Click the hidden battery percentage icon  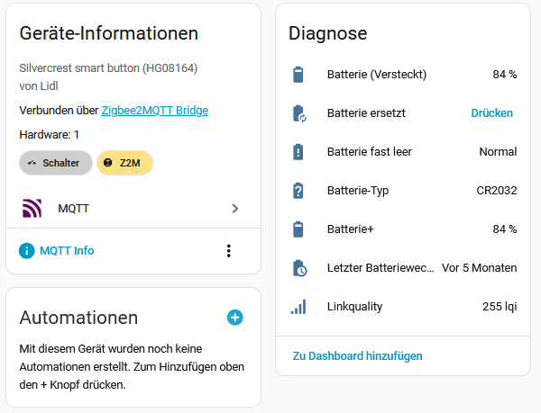tap(298, 75)
